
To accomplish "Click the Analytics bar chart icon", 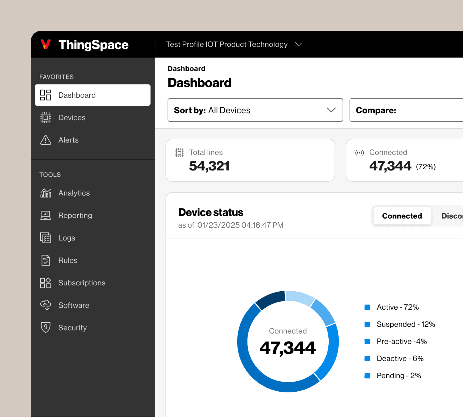I will (x=46, y=193).
